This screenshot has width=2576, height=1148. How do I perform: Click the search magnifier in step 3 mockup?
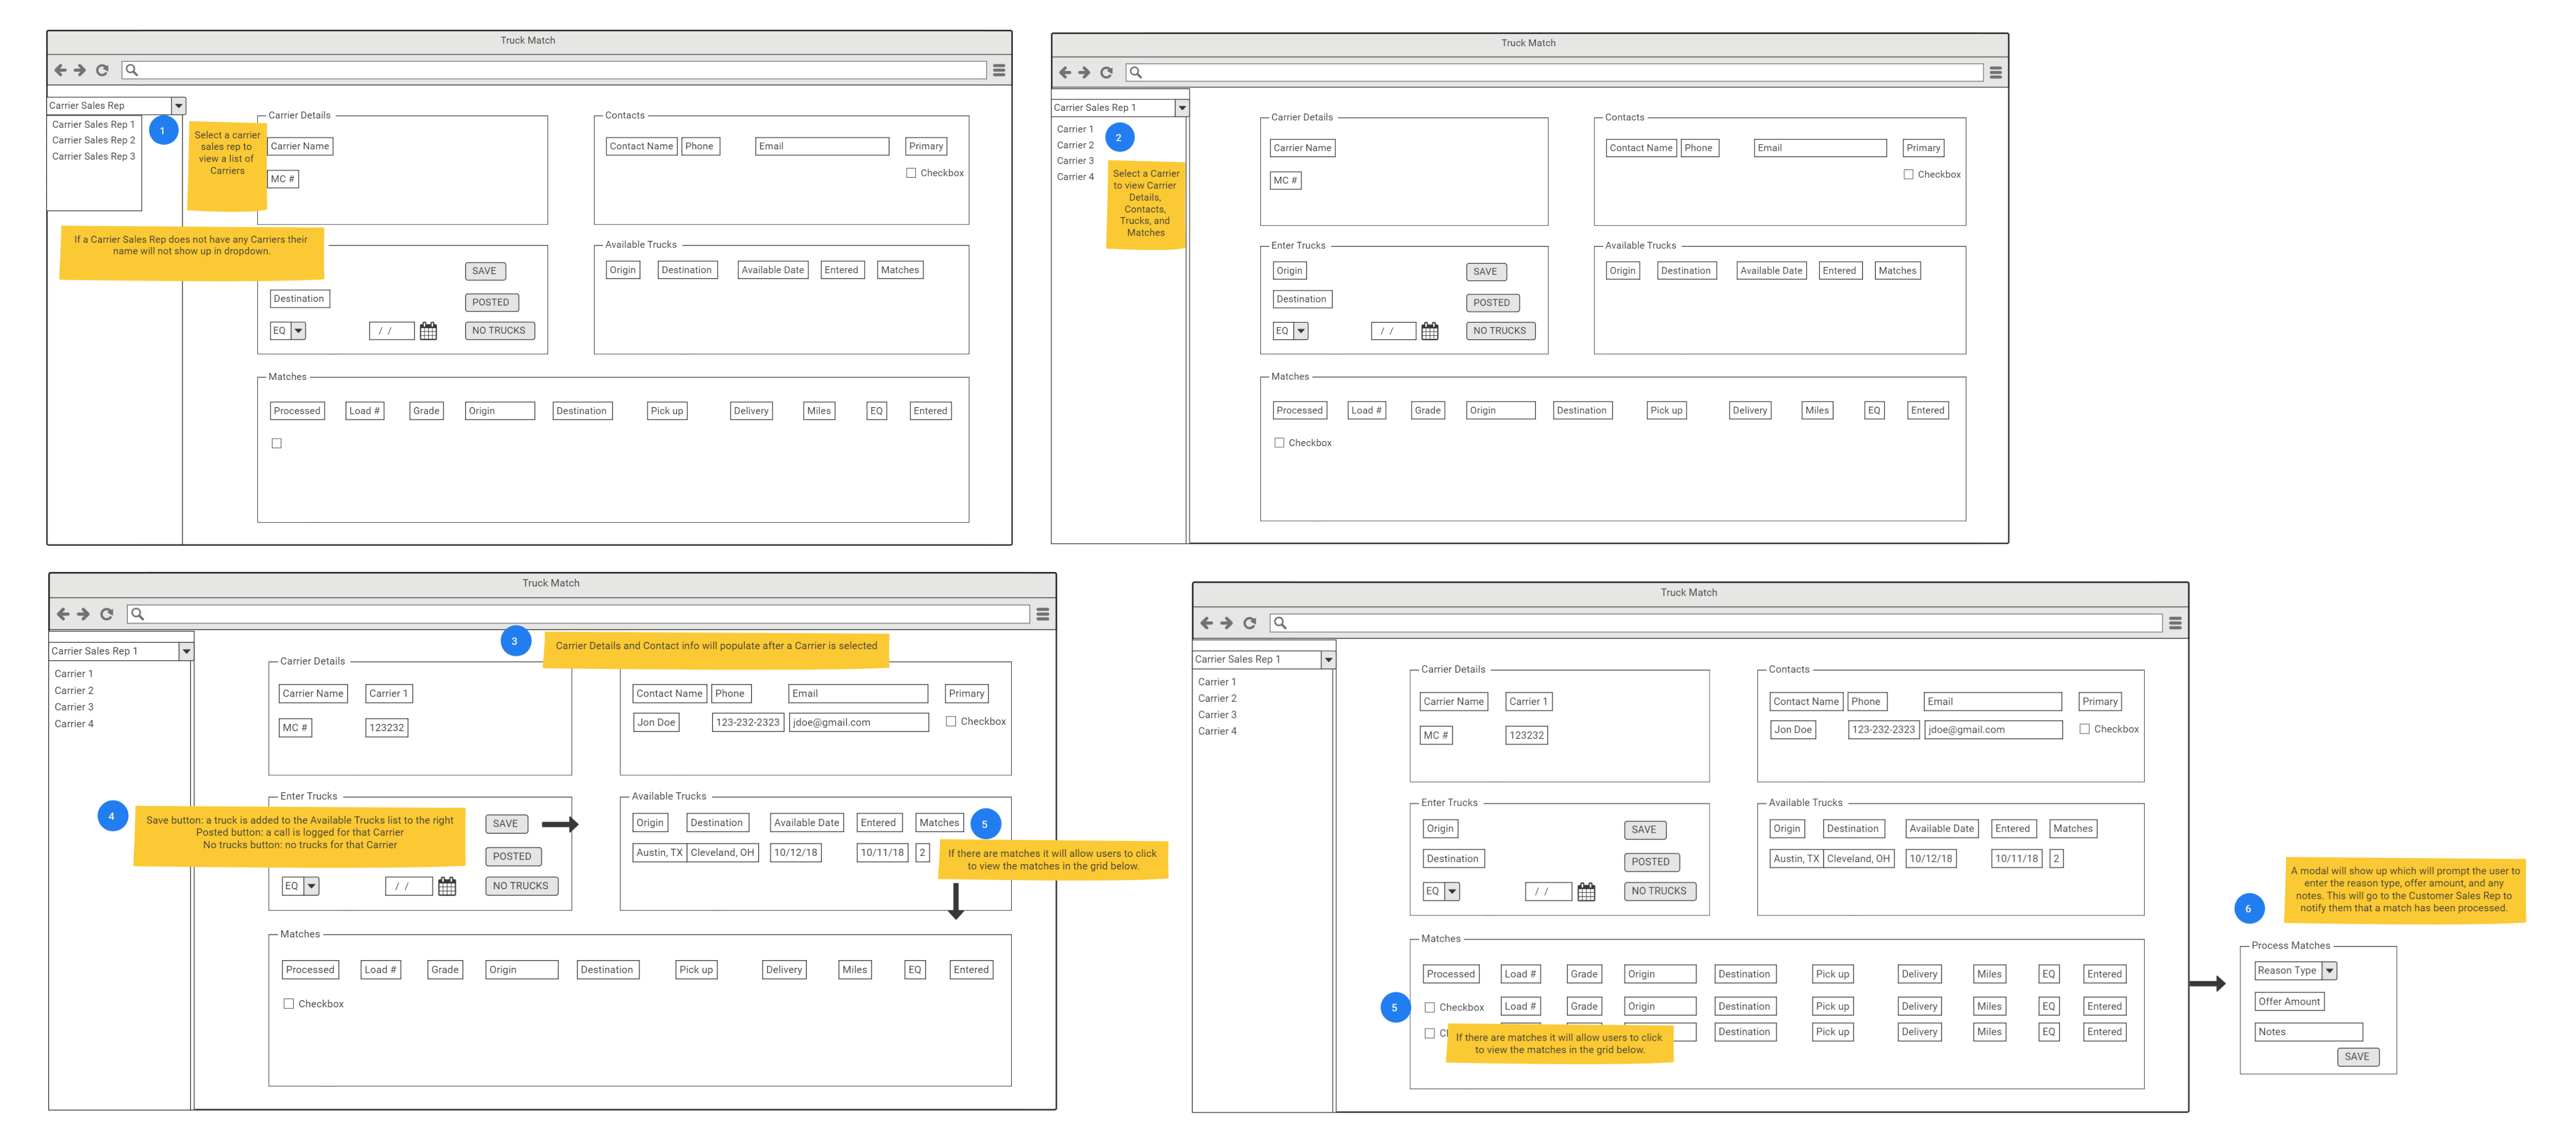coord(137,614)
